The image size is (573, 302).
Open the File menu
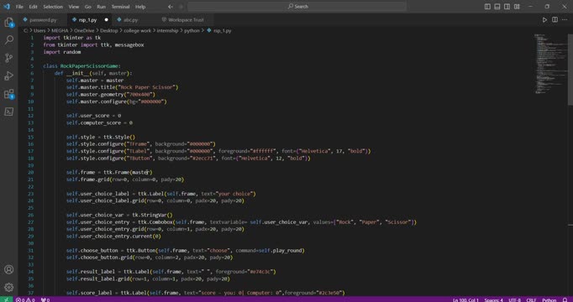19,6
